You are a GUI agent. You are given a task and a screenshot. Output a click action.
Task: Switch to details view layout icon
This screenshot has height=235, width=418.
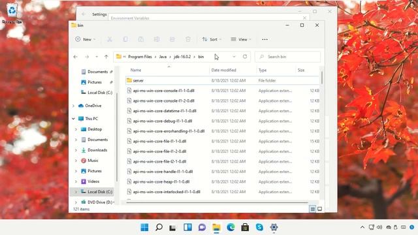[x=312, y=209]
